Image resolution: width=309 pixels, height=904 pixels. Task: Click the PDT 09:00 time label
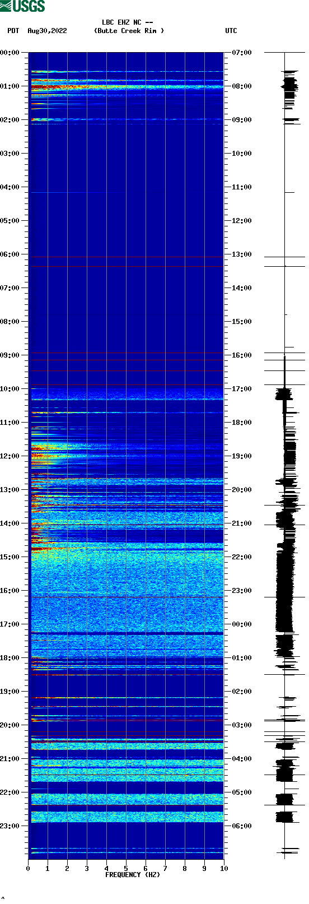10,355
